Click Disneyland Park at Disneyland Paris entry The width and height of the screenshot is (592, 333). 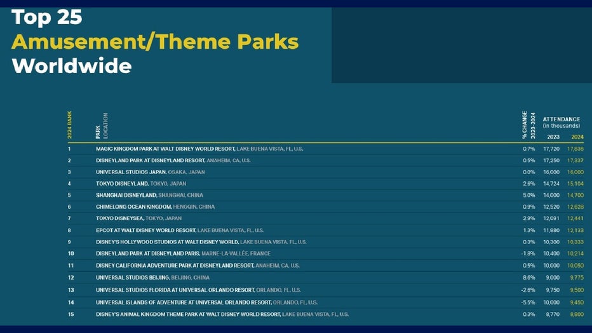(183, 254)
